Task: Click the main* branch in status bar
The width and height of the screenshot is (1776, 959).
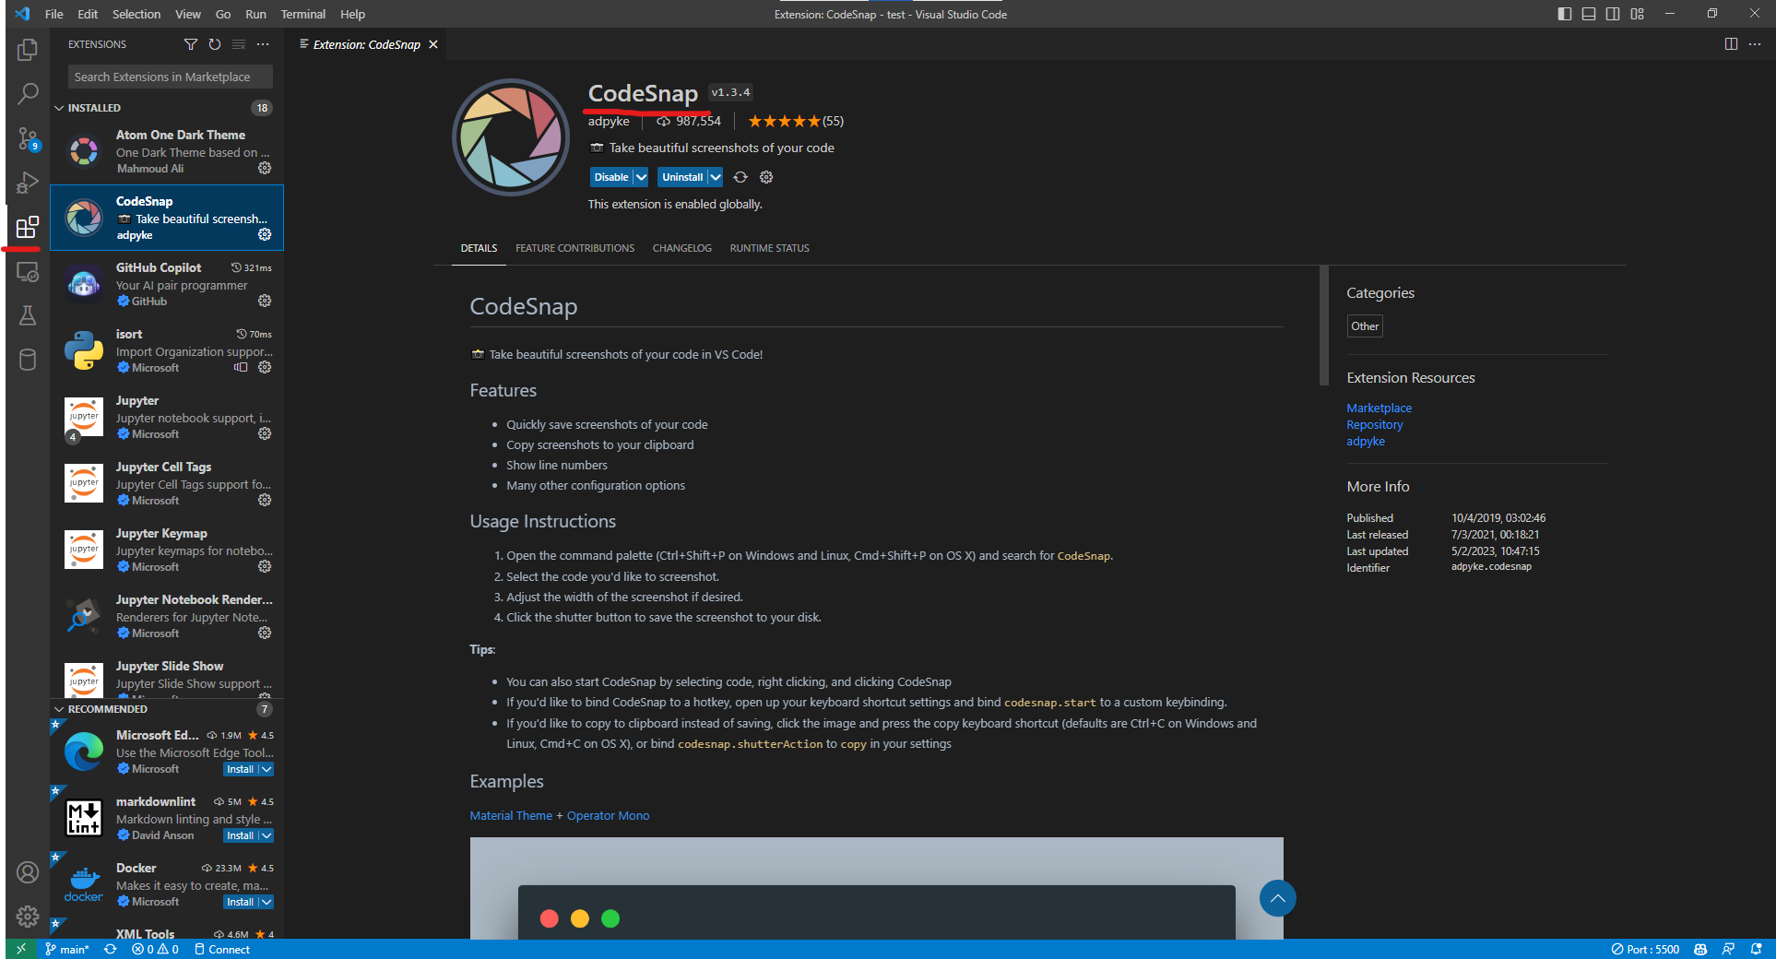Action: [67, 949]
